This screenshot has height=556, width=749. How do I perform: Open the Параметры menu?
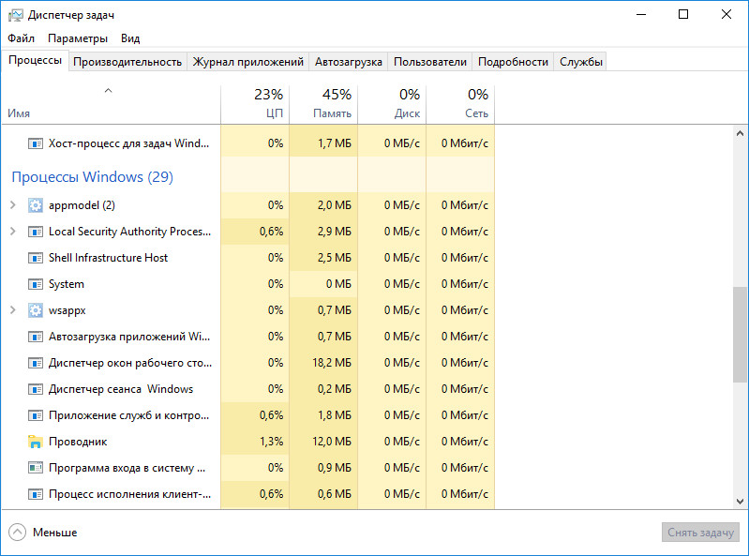(78, 38)
